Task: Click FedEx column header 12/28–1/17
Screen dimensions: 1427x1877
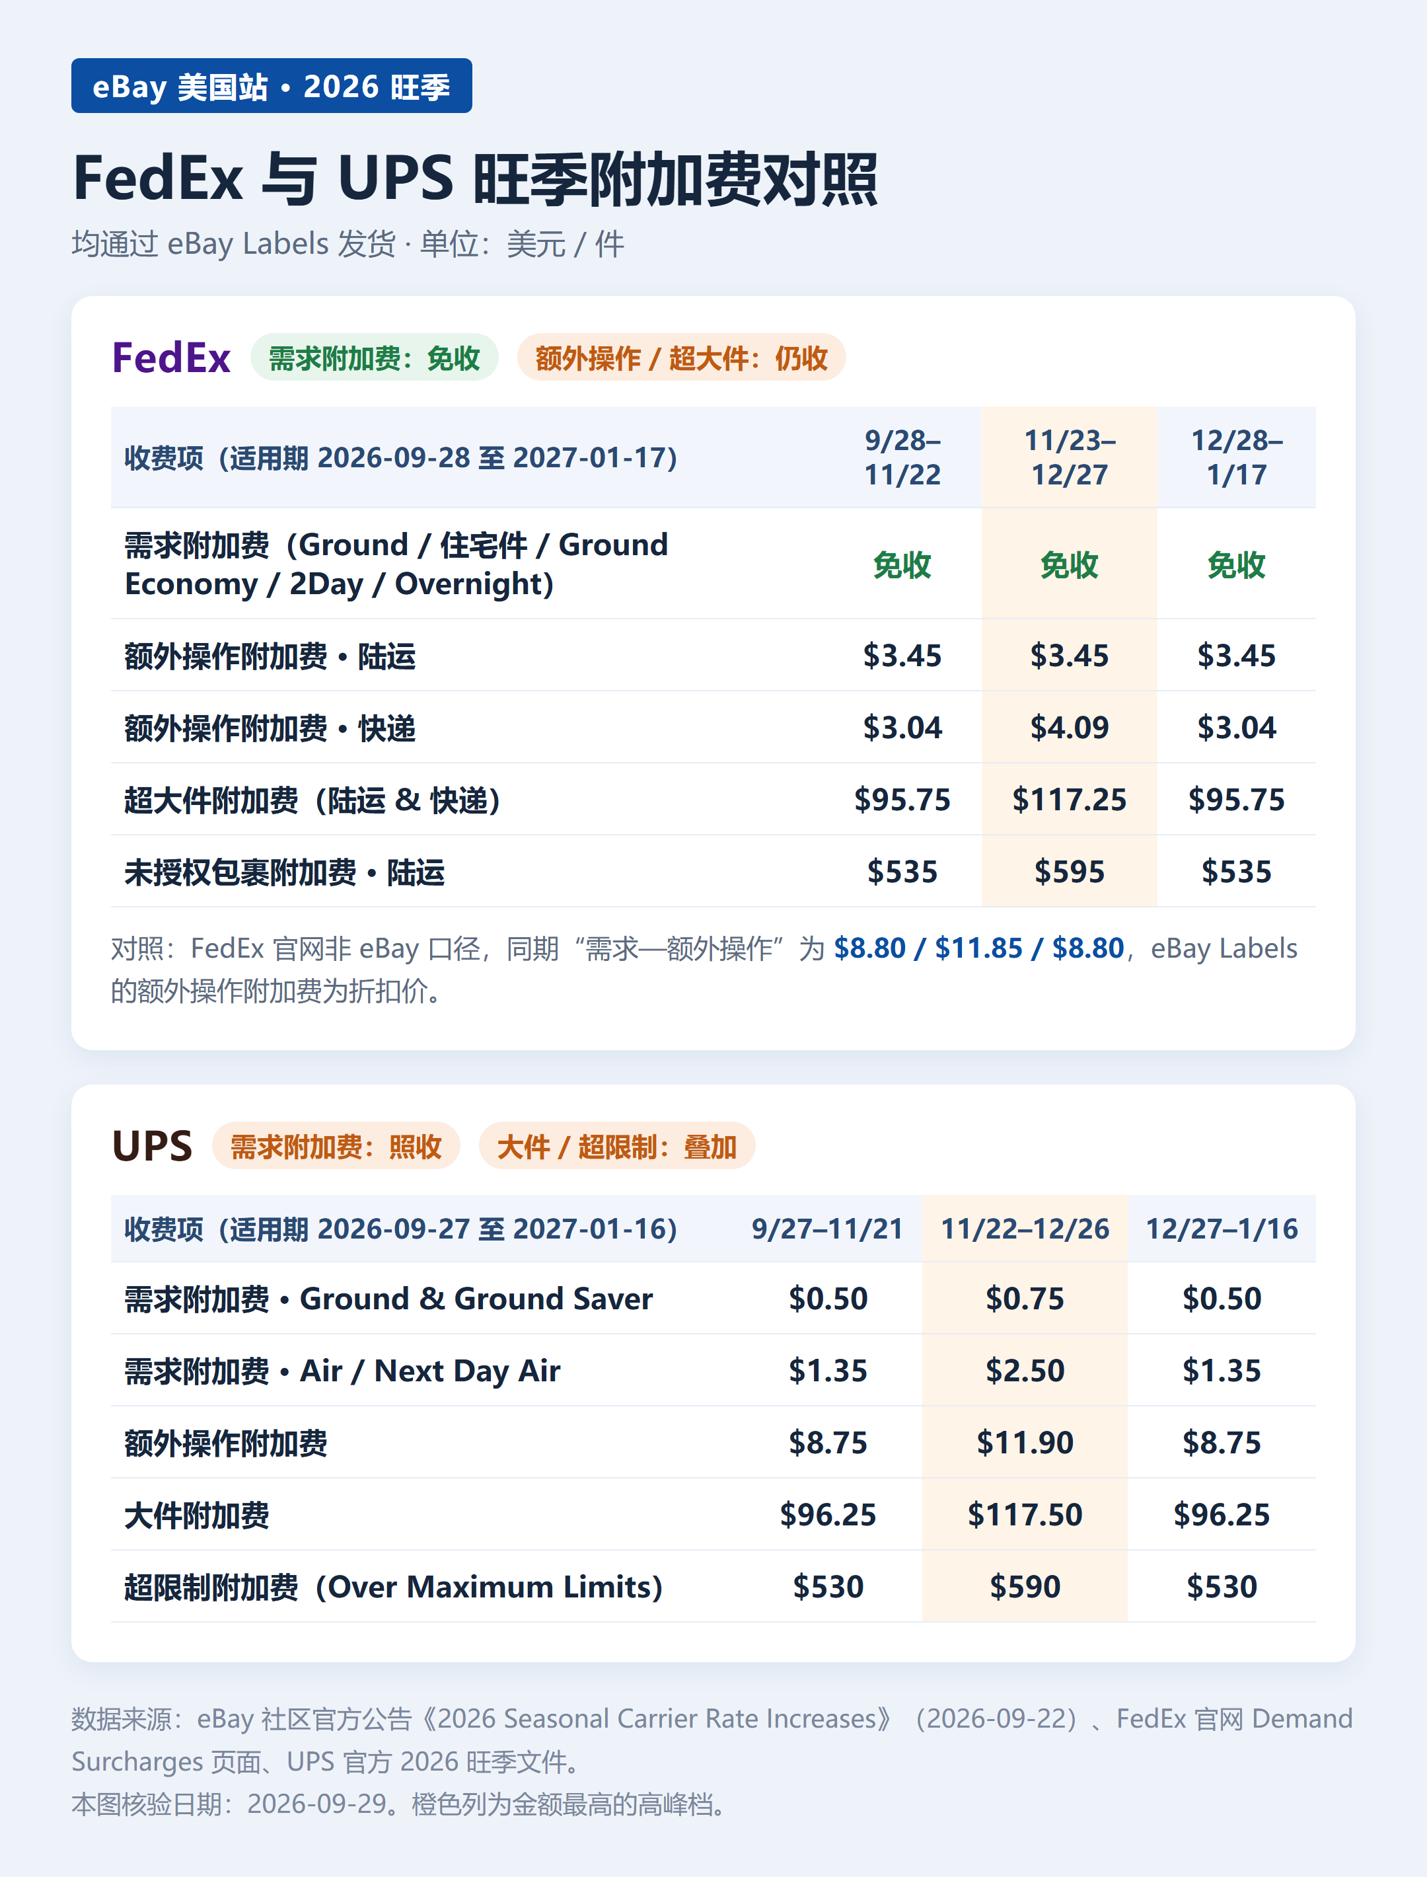Action: (1237, 457)
